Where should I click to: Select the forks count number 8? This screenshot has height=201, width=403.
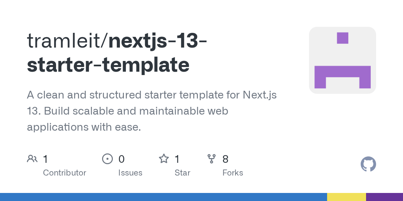click(x=225, y=159)
